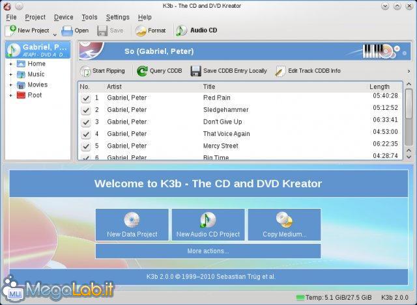Click the Home folder icon in tree
Image resolution: width=417 pixels, height=305 pixels.
tap(21, 64)
